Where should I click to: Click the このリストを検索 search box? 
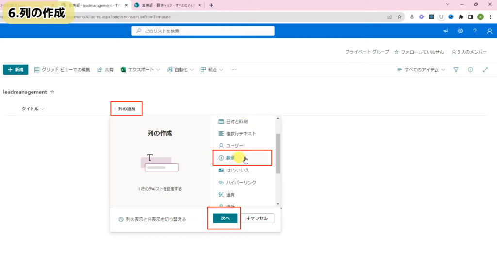tap(202, 31)
